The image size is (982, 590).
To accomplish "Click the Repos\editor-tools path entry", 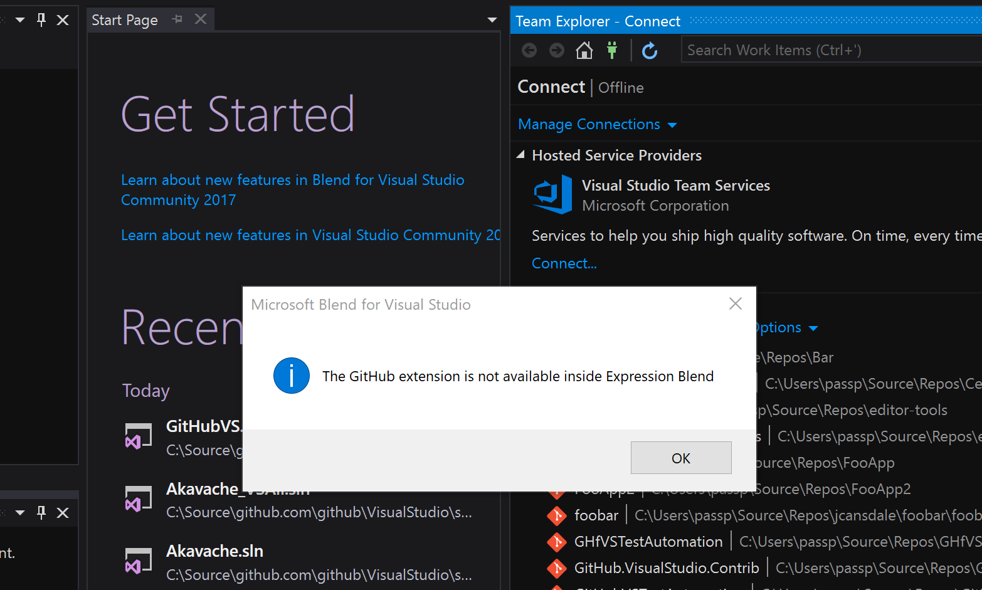I will pyautogui.click(x=852, y=410).
